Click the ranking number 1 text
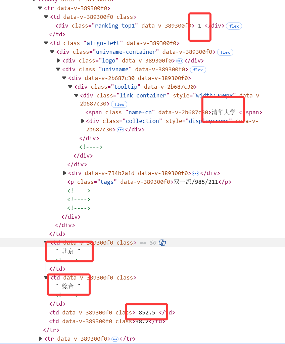Image resolution: width=285 pixels, height=344 pixels. pyautogui.click(x=199, y=26)
